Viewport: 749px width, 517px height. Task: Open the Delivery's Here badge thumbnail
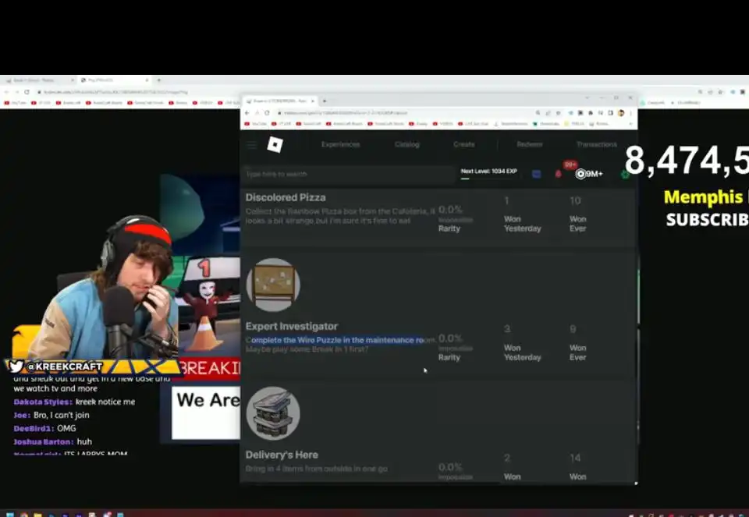273,413
